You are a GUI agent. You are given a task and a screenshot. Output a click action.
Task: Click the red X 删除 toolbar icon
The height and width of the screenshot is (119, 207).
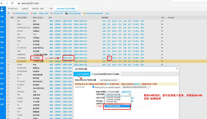point(32,14)
